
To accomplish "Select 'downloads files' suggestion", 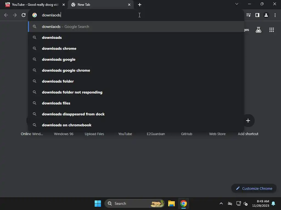I will pos(136,103).
